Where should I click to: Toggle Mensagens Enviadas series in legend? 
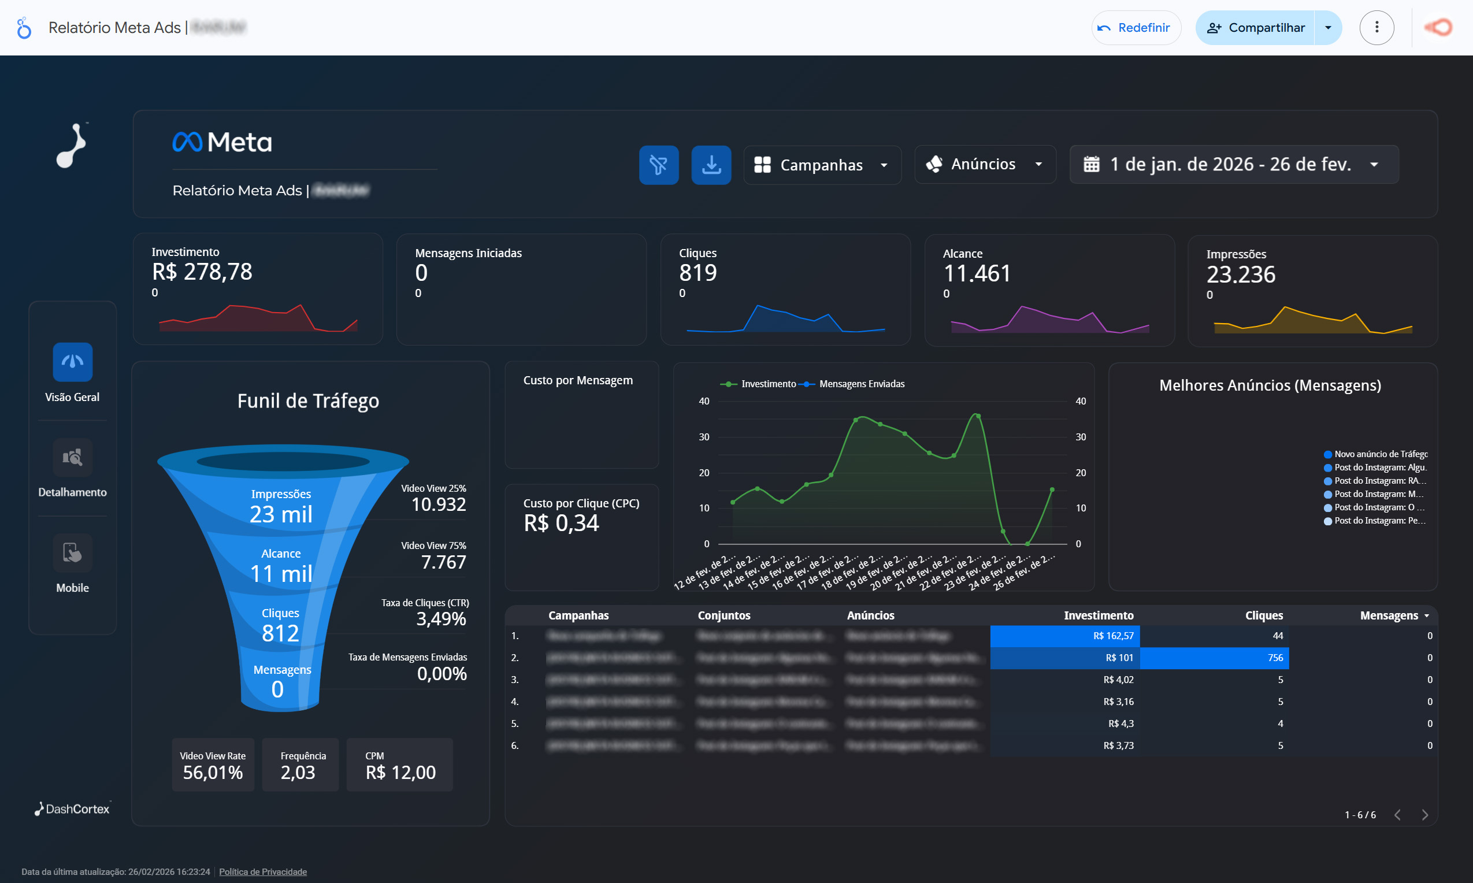point(861,384)
